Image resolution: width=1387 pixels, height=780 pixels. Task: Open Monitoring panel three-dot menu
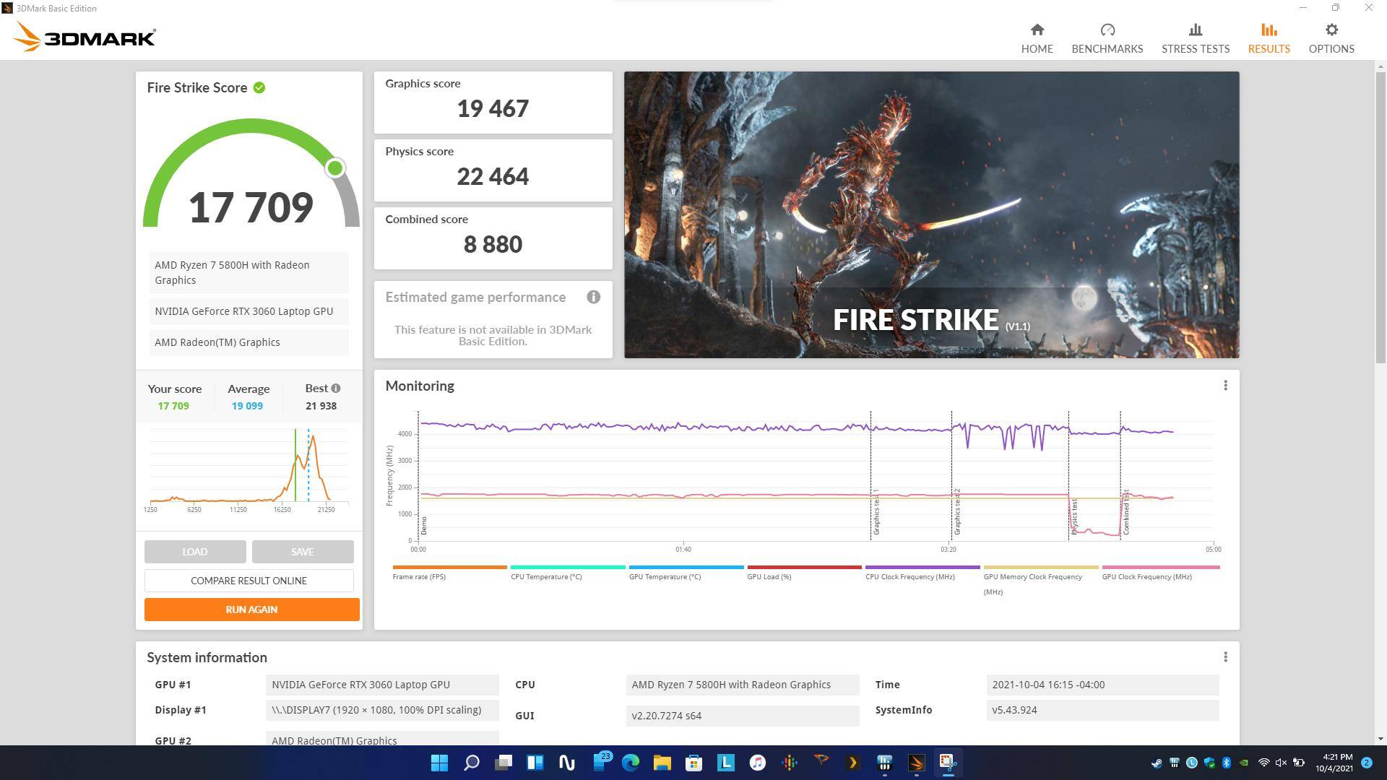coord(1225,386)
